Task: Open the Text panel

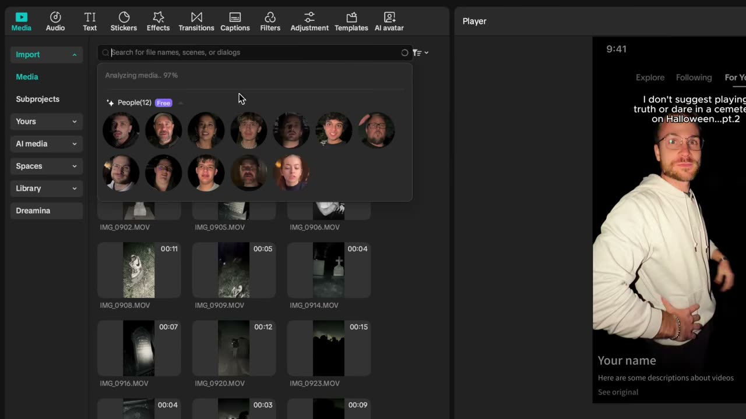Action: pyautogui.click(x=90, y=21)
